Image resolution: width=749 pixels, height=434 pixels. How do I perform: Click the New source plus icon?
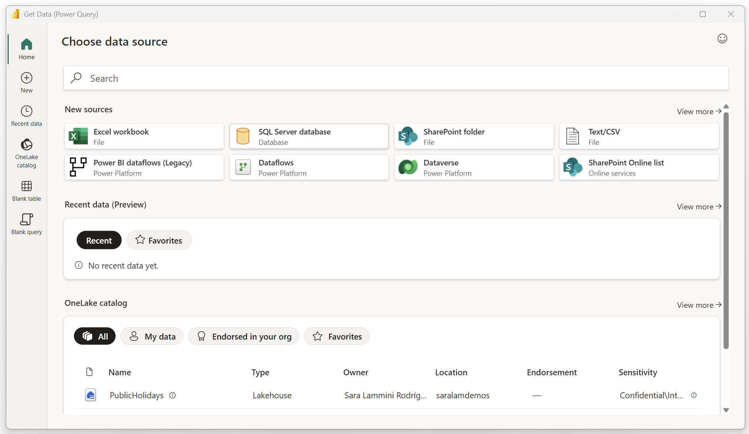[x=27, y=78]
